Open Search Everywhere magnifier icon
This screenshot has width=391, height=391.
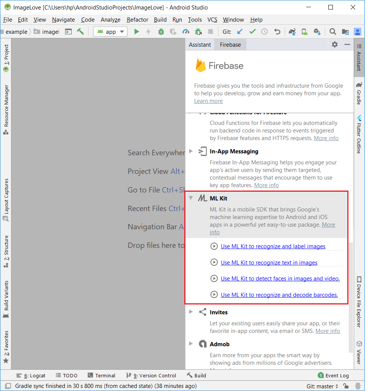(x=332, y=32)
